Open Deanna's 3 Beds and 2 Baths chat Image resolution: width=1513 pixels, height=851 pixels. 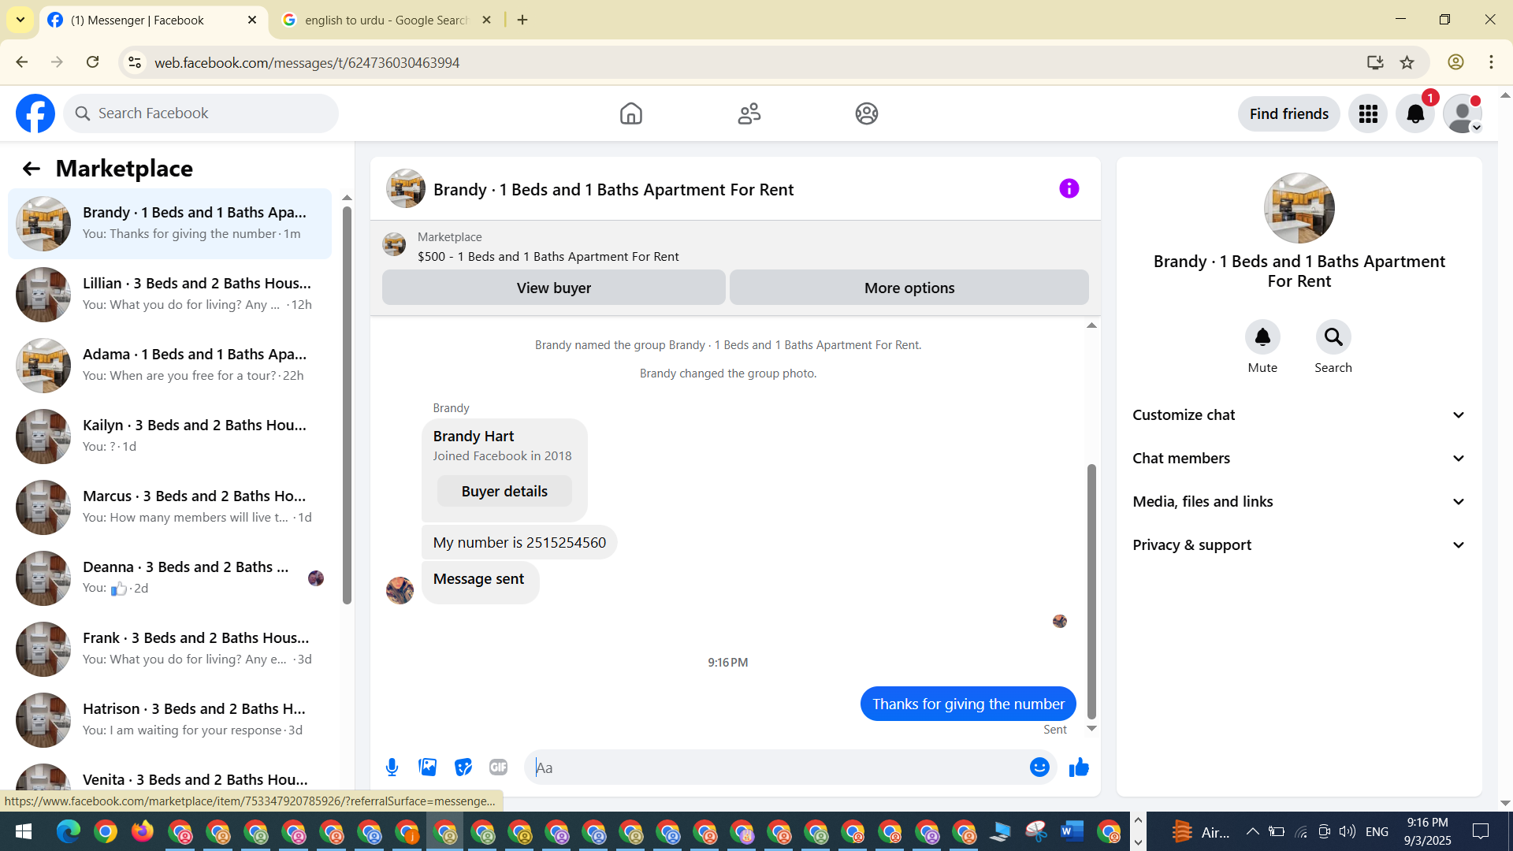pyautogui.click(x=169, y=578)
